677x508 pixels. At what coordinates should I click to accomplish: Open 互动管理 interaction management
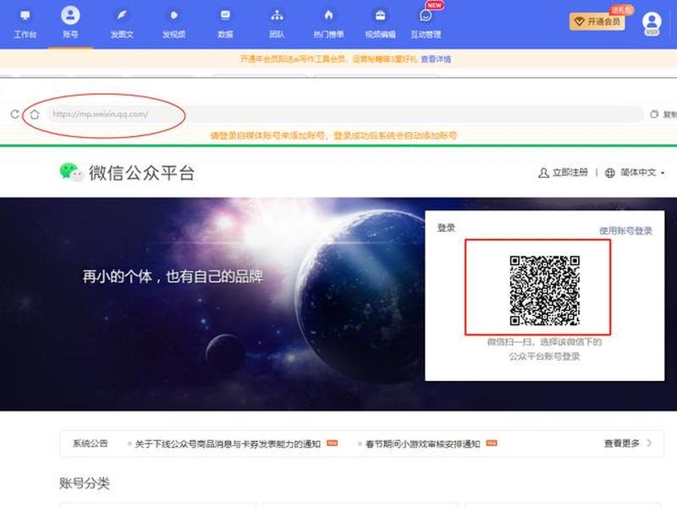(x=426, y=25)
